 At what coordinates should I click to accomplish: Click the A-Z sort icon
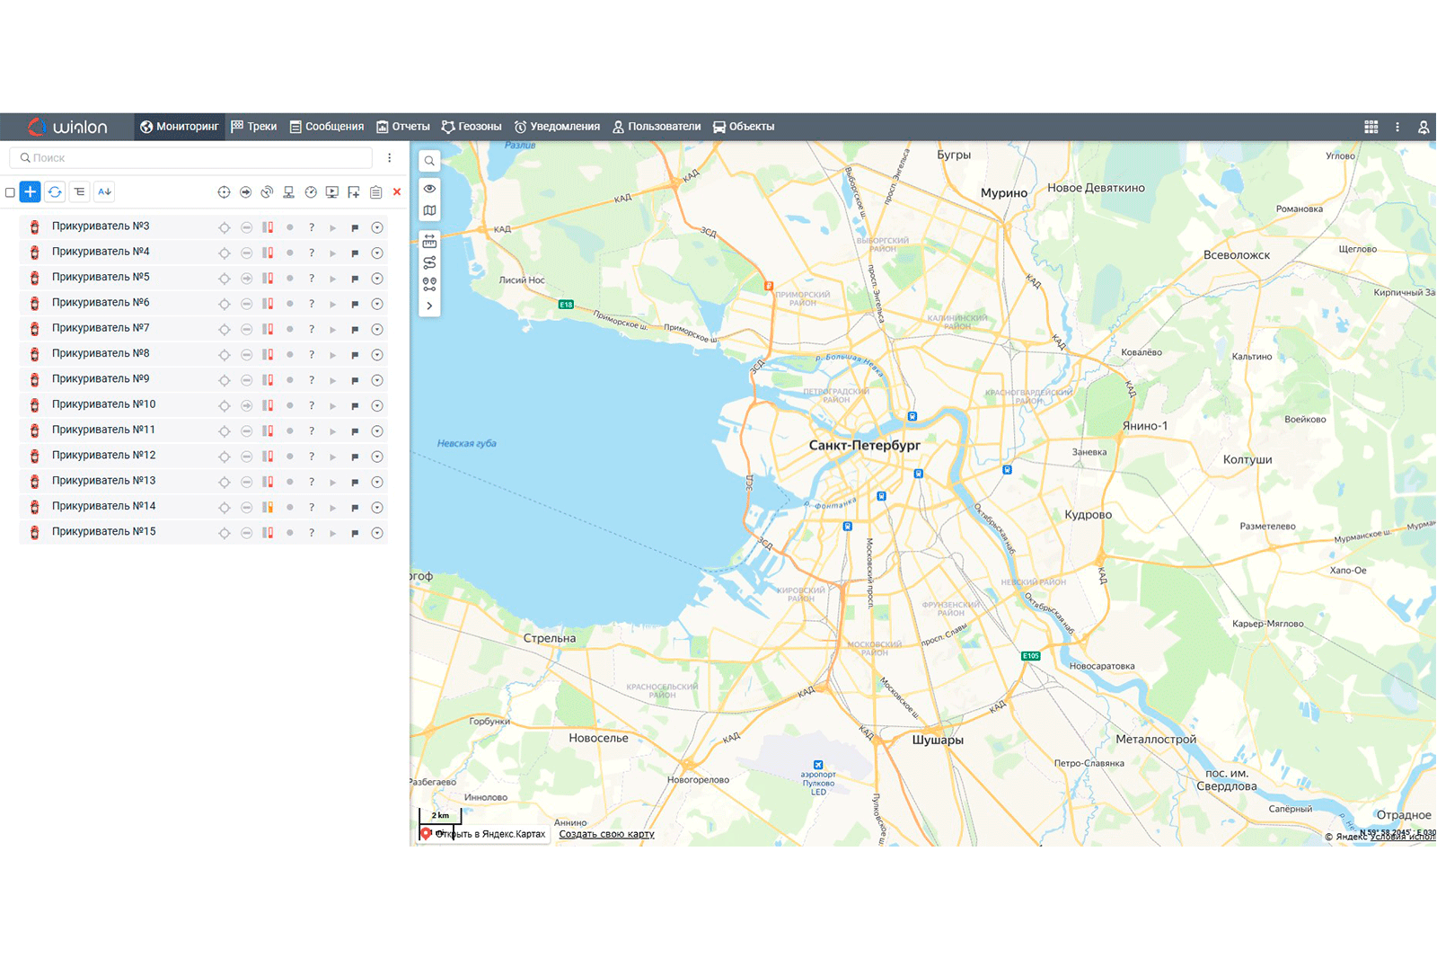click(104, 191)
